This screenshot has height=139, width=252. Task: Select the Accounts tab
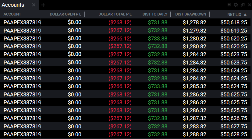pyautogui.click(x=13, y=5)
